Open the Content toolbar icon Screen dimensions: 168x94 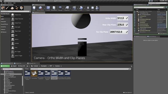coord(48,8)
